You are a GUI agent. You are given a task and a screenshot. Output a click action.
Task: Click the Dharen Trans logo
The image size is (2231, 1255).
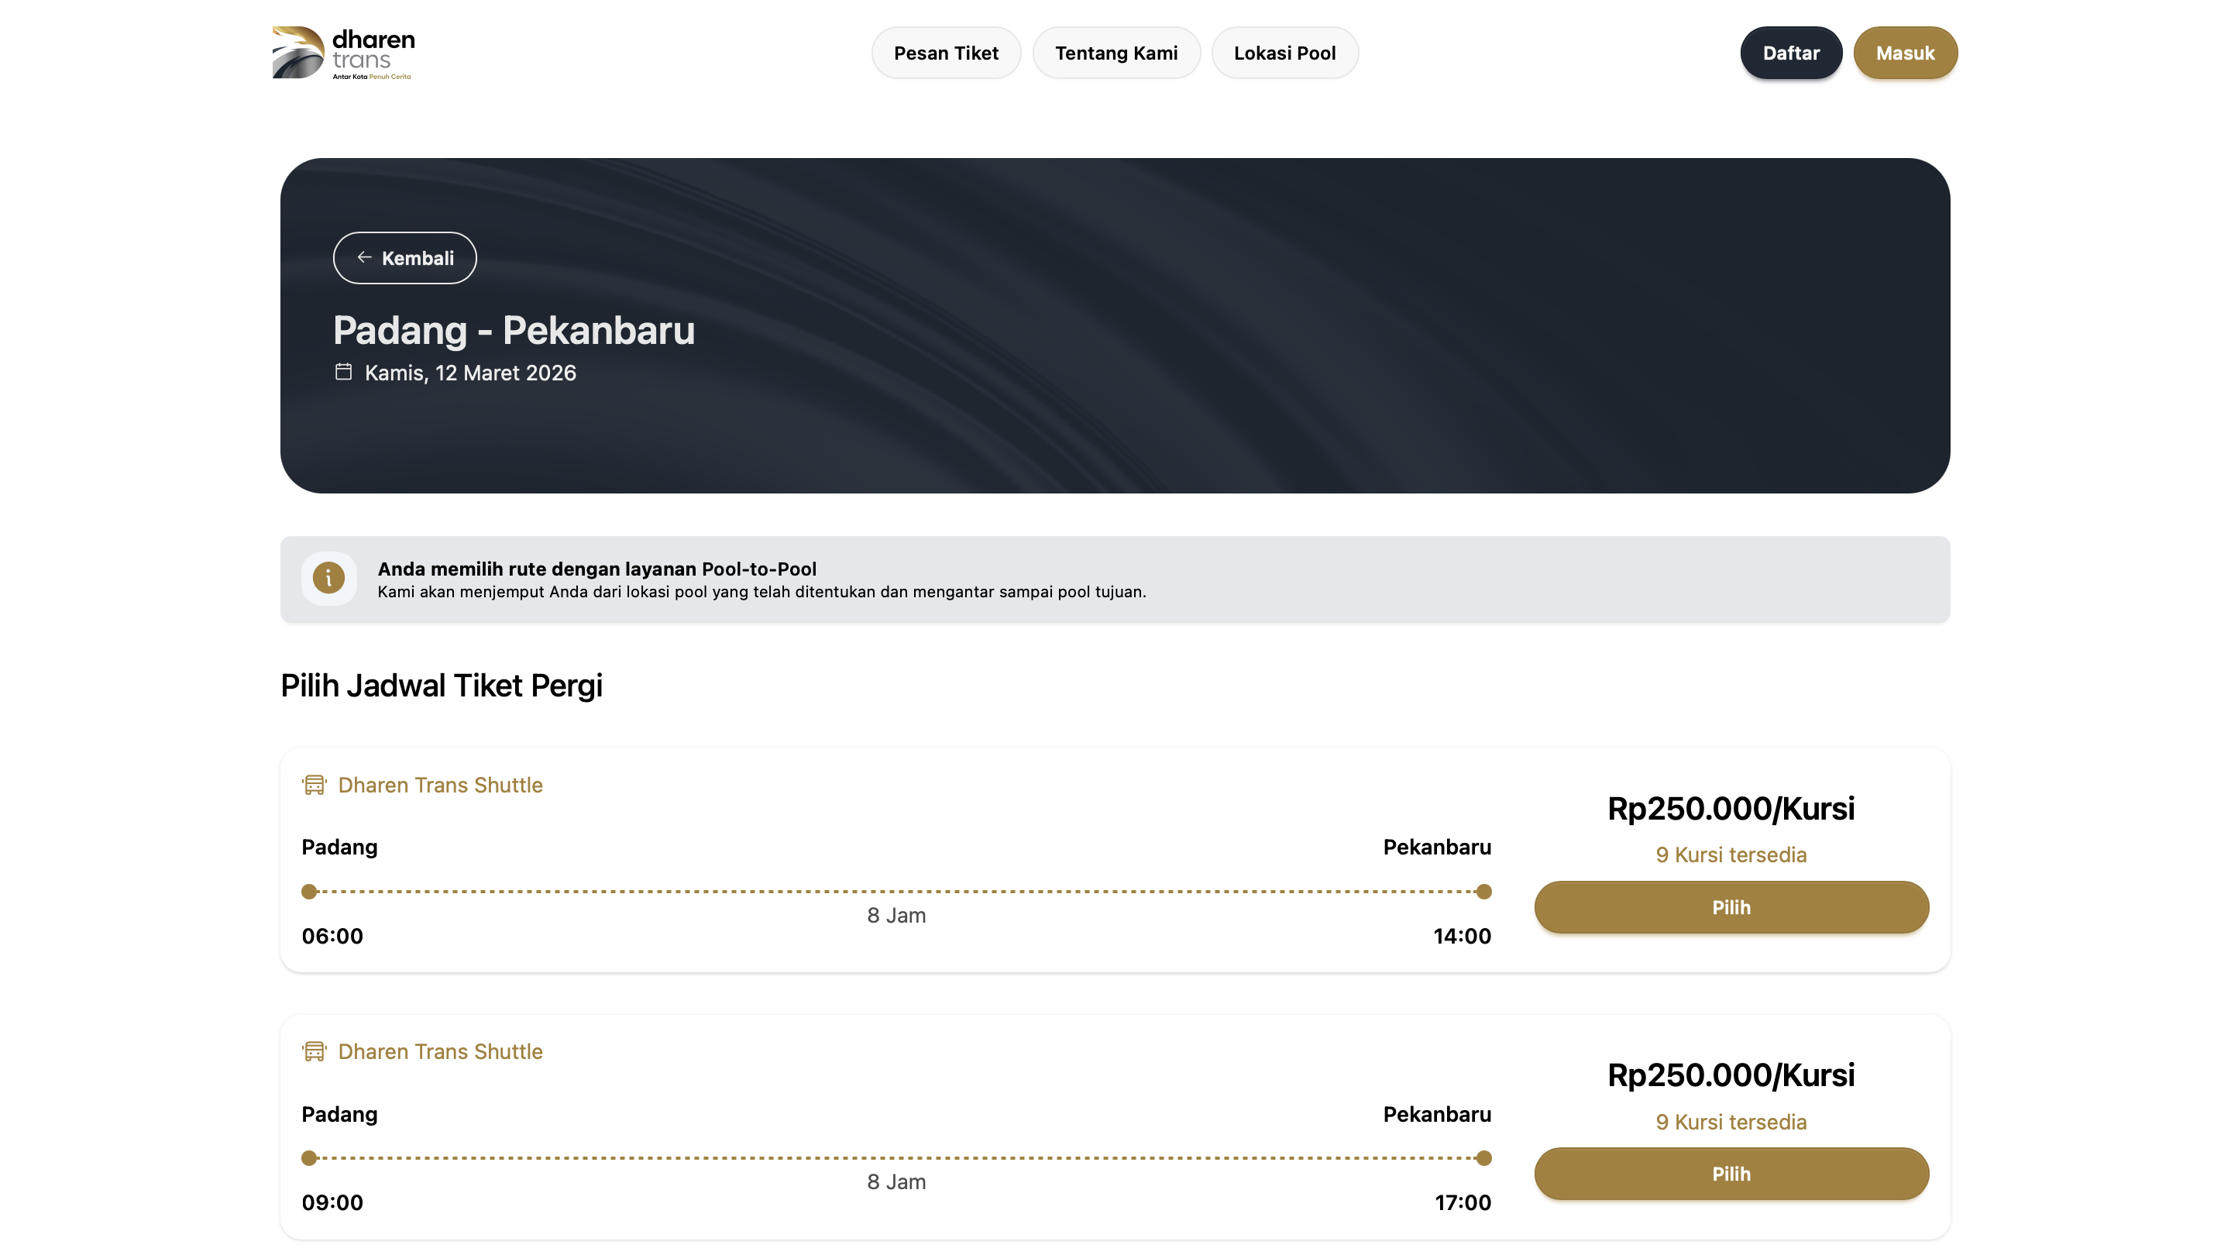(x=343, y=53)
